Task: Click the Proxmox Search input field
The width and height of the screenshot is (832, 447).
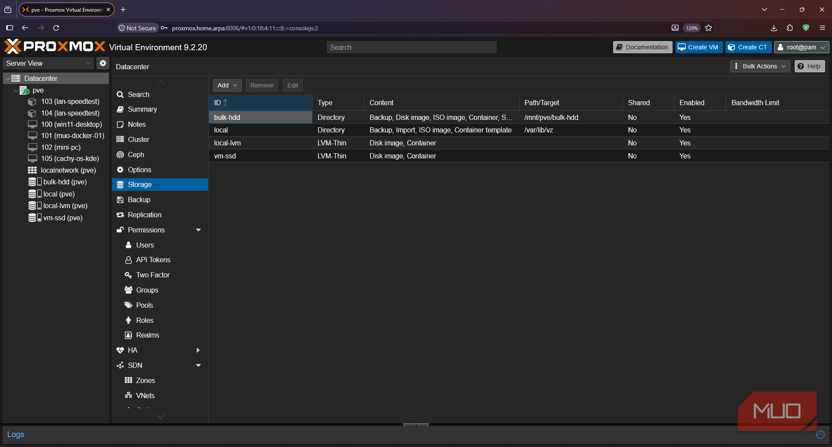Action: point(411,47)
